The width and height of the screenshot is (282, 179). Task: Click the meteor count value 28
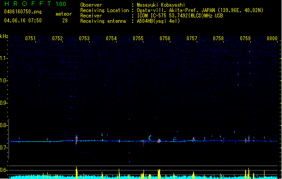(65, 21)
